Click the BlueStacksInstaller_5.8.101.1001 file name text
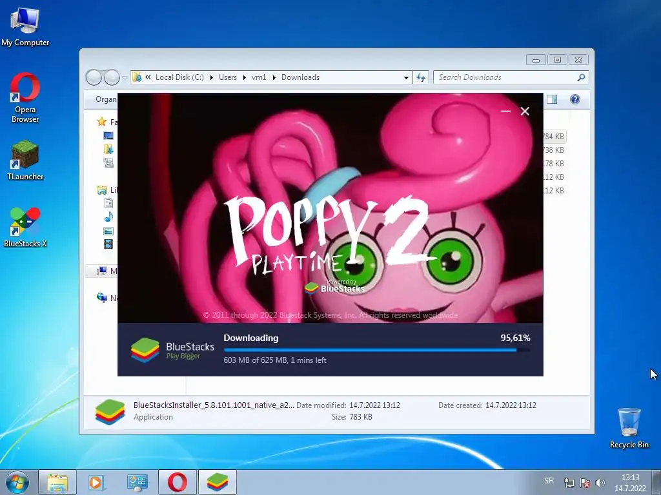The width and height of the screenshot is (661, 495). point(214,405)
